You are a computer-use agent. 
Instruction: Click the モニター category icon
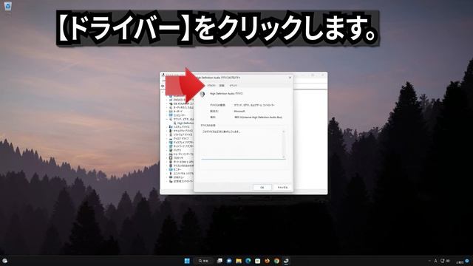coord(171,170)
